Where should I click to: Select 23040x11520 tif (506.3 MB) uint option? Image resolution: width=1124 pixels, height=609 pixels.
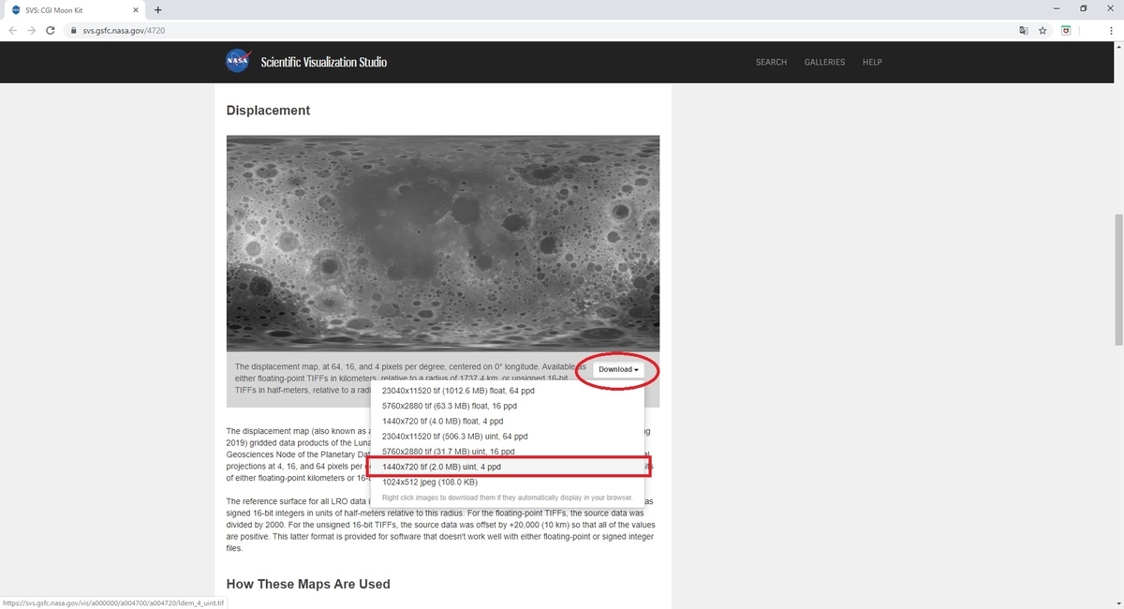[x=507, y=436]
